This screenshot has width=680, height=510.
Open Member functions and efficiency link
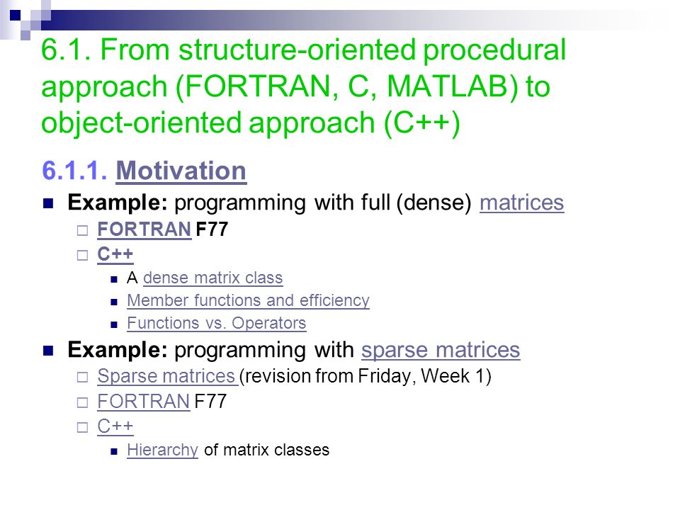248,300
